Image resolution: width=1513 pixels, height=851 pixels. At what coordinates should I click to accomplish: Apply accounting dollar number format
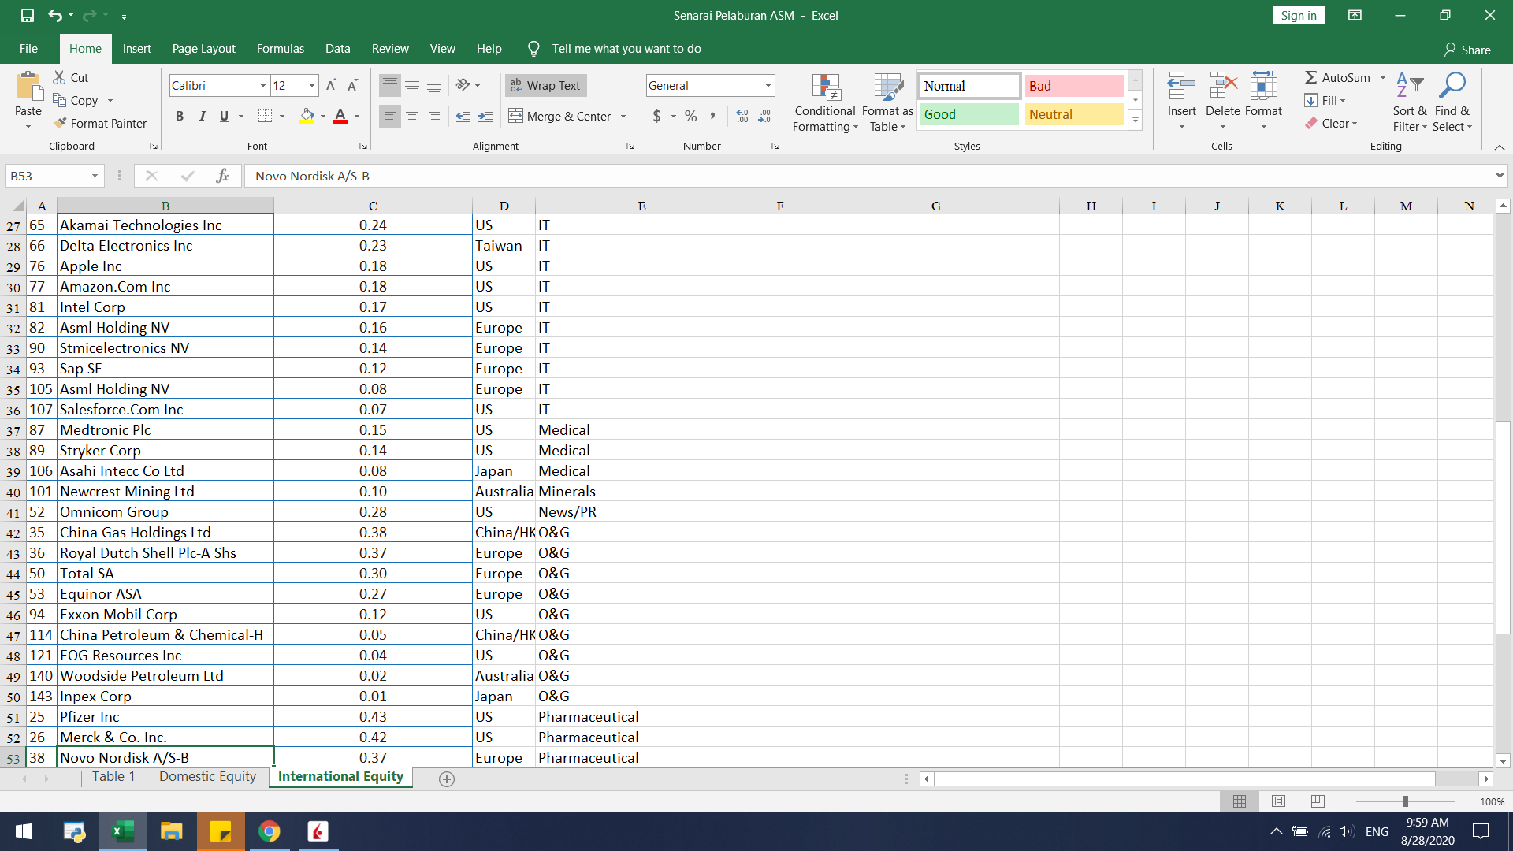(x=656, y=116)
